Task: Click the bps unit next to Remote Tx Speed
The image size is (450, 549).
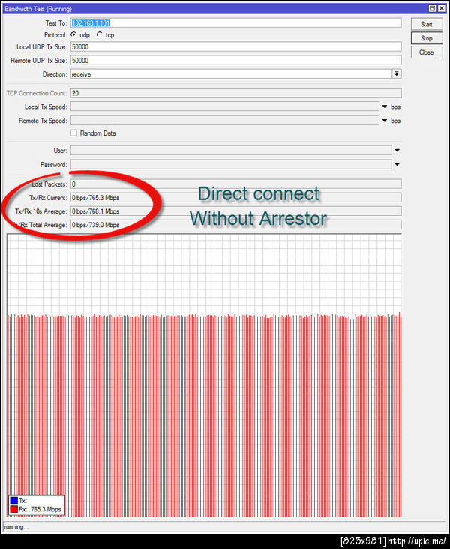Action: pyautogui.click(x=396, y=121)
